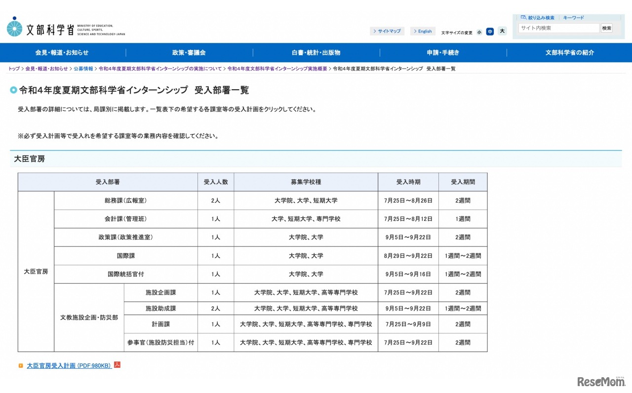The width and height of the screenshot is (632, 393).
Task: Open the PDF icon beside 大臣官房受入計画
Action: pos(118,365)
